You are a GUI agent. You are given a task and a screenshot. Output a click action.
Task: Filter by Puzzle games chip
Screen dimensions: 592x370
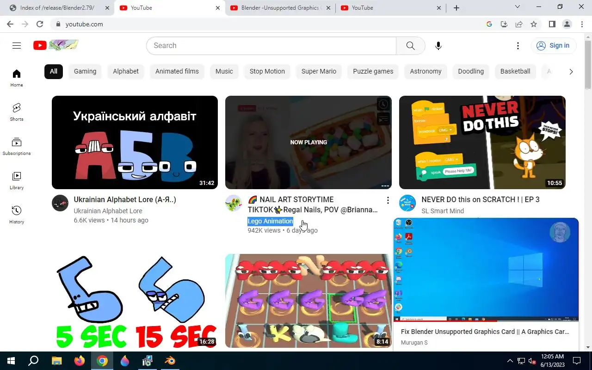pos(373,71)
